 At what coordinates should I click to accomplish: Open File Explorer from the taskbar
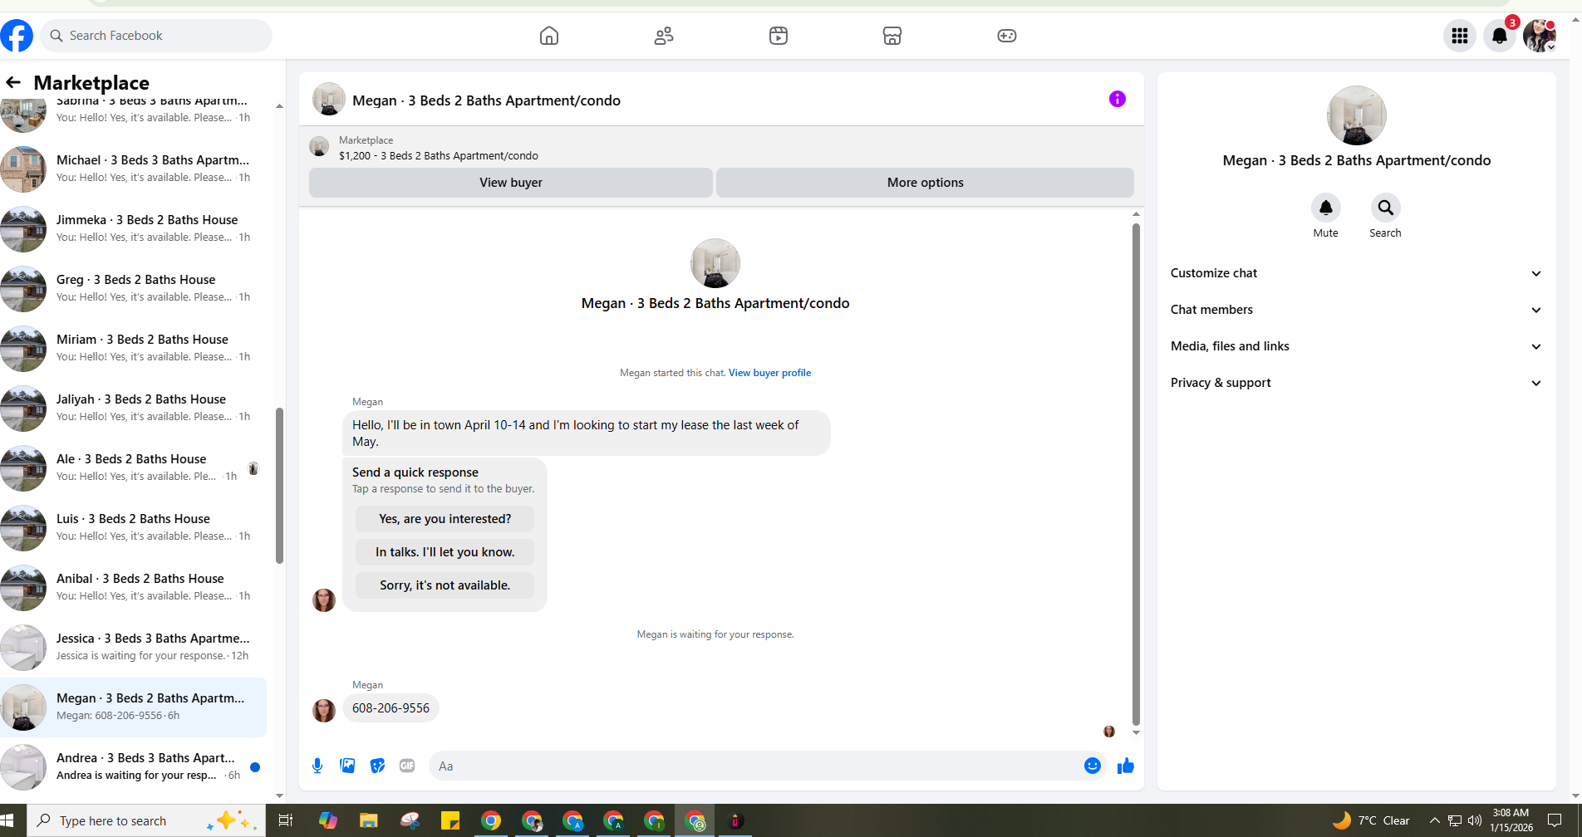pos(368,821)
